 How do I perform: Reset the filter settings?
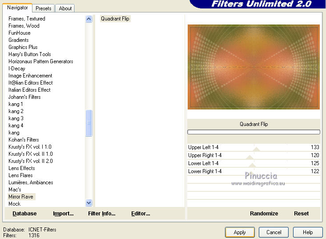tap(301, 214)
